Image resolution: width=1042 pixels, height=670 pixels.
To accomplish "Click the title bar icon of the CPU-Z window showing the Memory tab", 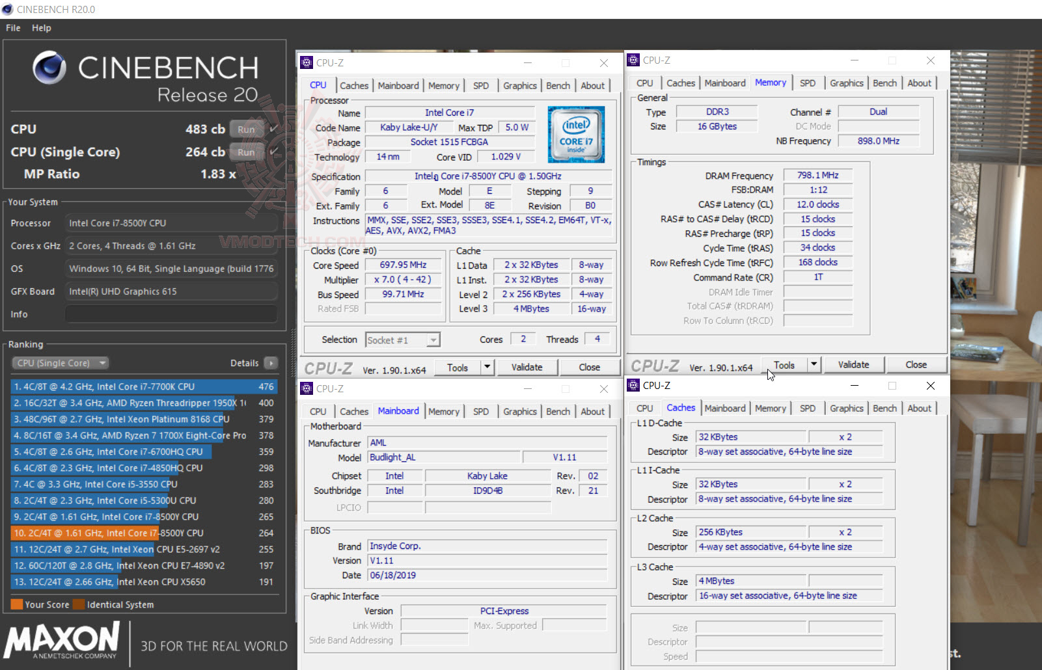I will tap(633, 60).
